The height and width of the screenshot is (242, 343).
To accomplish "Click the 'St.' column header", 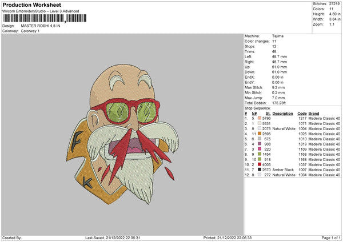I will point(268,114).
